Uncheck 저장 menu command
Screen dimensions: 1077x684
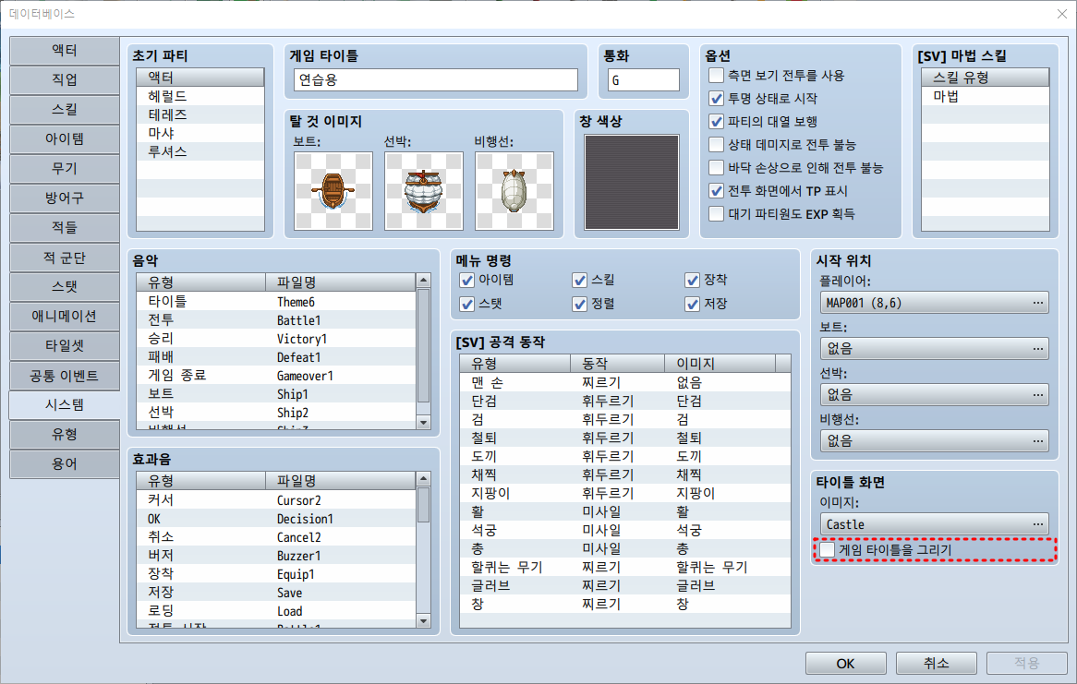693,305
